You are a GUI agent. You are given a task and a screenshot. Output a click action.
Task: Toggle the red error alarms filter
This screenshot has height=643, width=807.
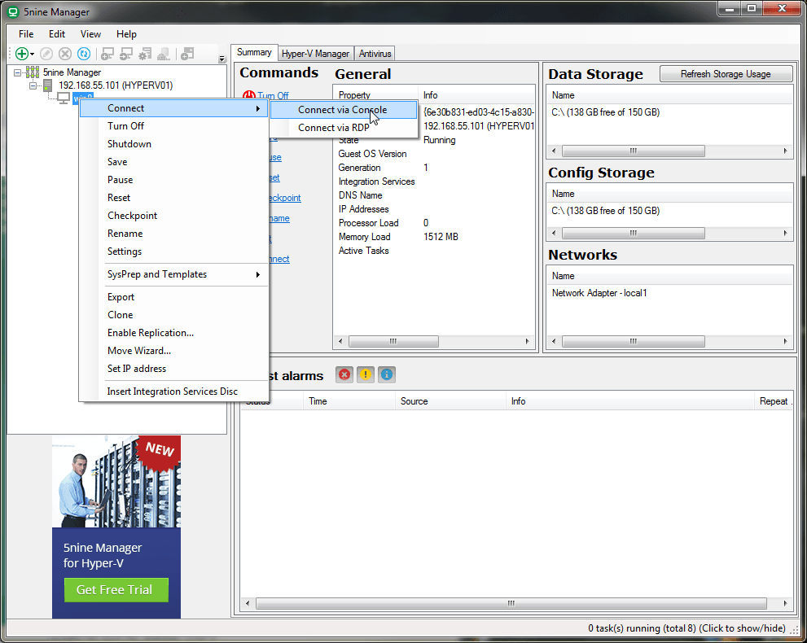pos(344,374)
